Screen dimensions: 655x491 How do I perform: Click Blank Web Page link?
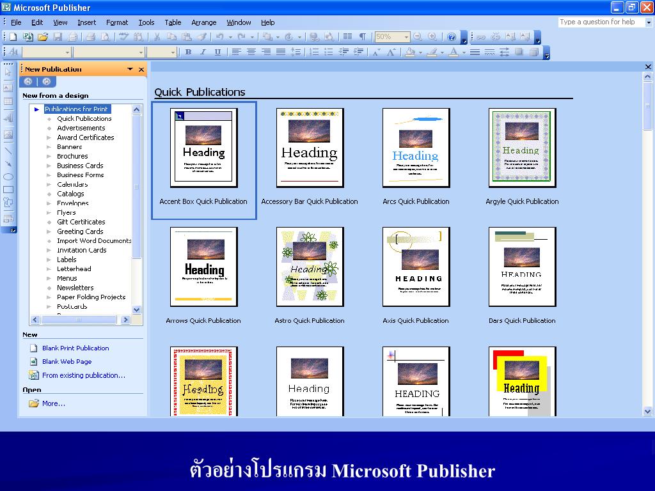67,362
